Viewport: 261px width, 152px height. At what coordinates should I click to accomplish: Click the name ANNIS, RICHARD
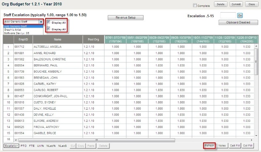click(44, 53)
